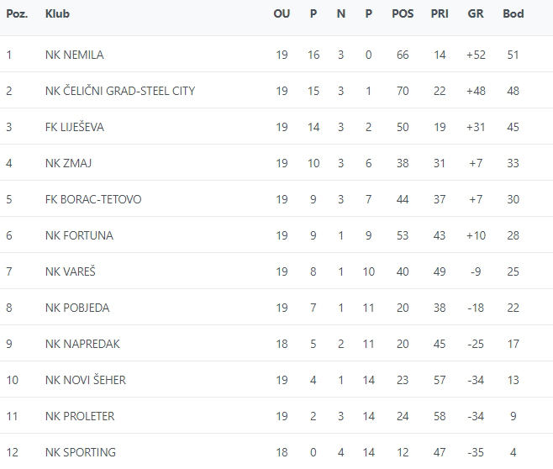Open FK BORAC-TETOVO club entry

coord(92,199)
